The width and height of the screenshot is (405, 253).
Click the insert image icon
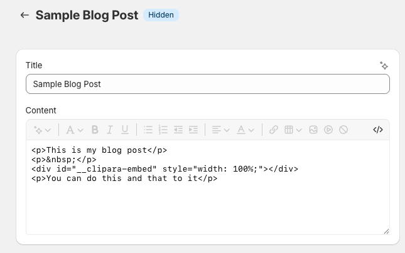313,130
